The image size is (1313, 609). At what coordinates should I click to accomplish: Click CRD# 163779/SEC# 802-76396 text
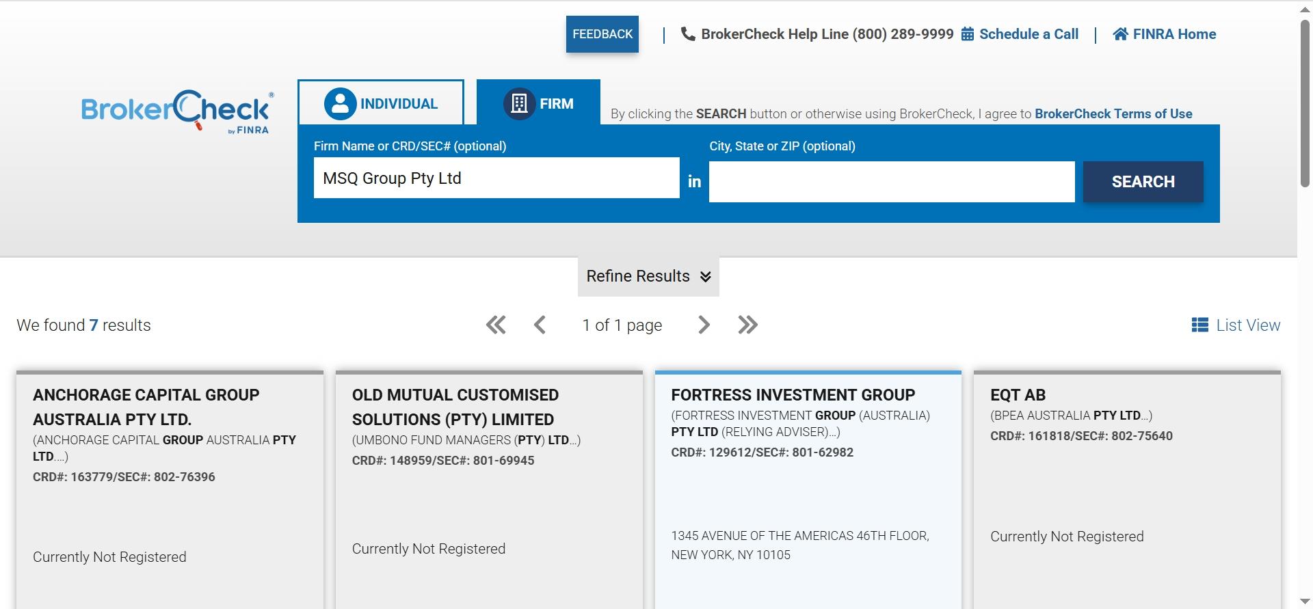124,477
